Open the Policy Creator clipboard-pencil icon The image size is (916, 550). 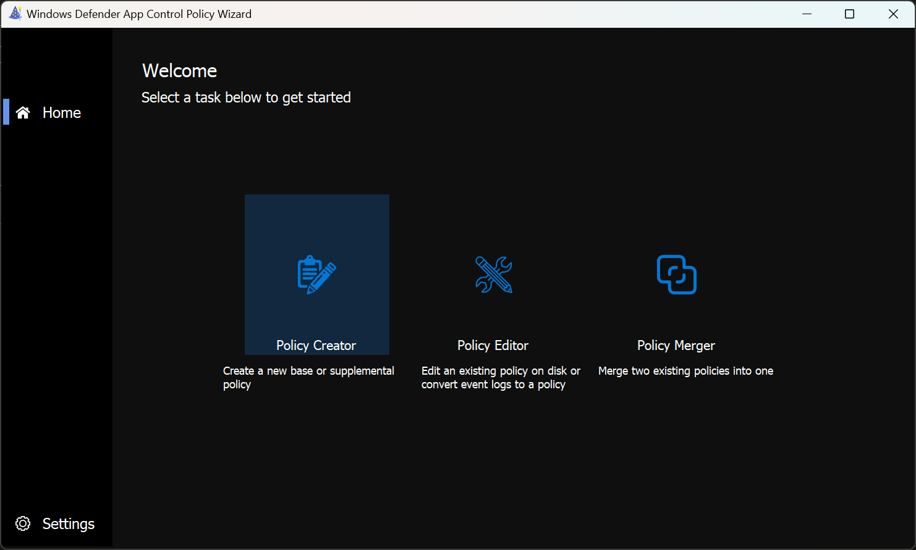coord(316,275)
